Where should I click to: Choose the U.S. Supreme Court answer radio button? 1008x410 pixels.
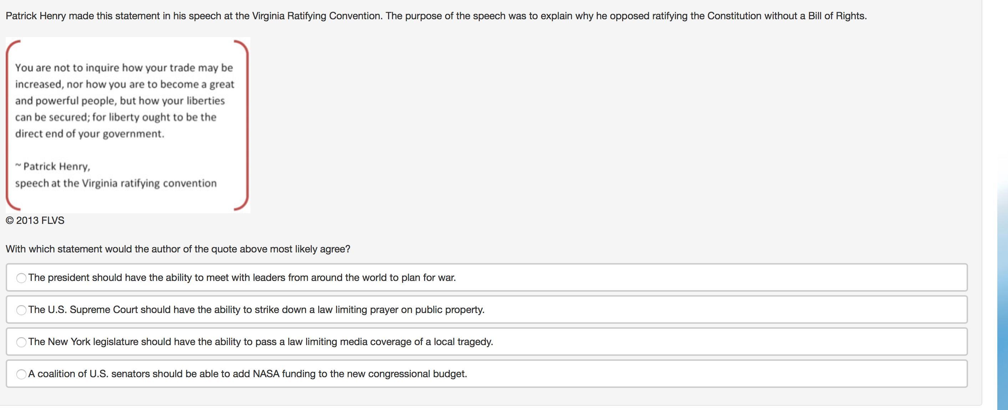point(21,310)
